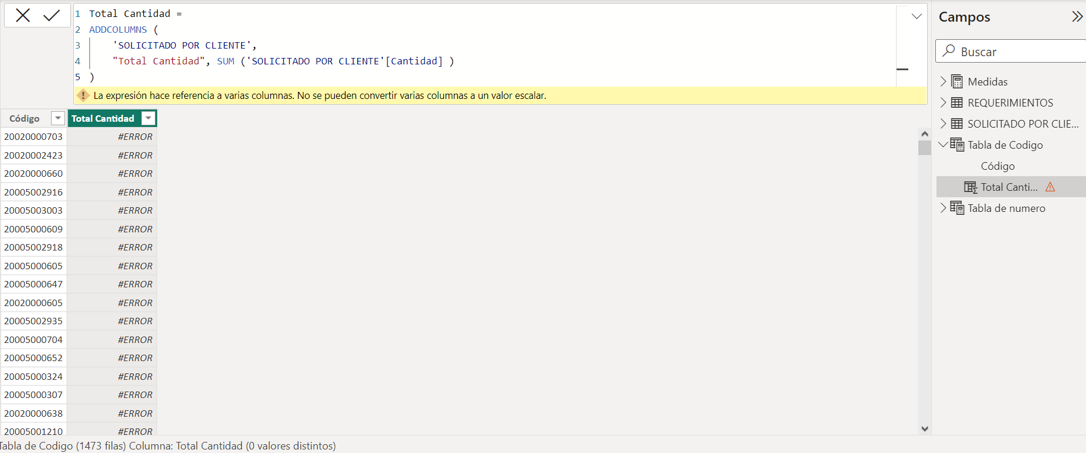Expand the REQUERIMIENTOS table chevron
1086x453 pixels.
(943, 102)
